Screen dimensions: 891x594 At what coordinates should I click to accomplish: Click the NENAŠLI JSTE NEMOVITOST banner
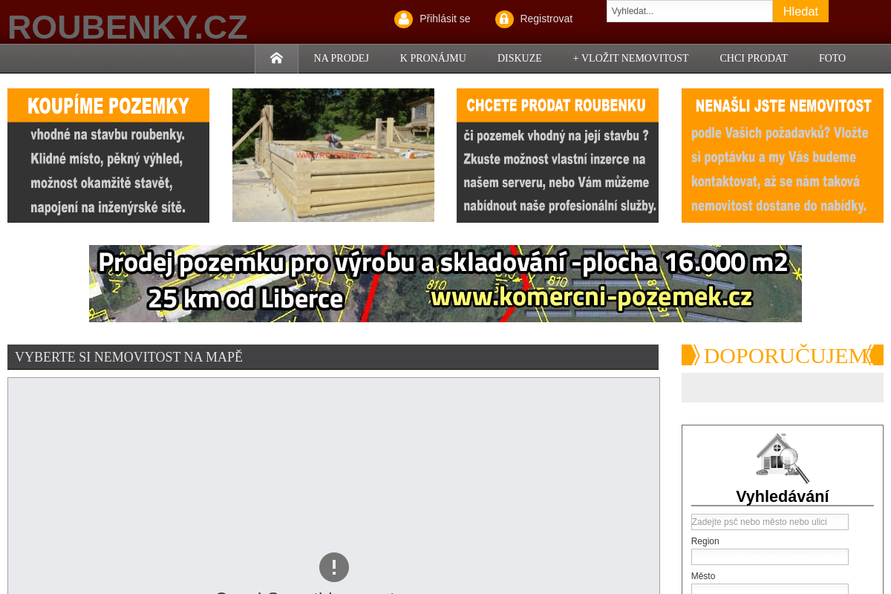point(783,155)
